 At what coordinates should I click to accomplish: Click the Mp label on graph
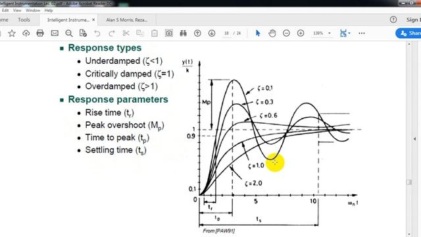(x=206, y=103)
